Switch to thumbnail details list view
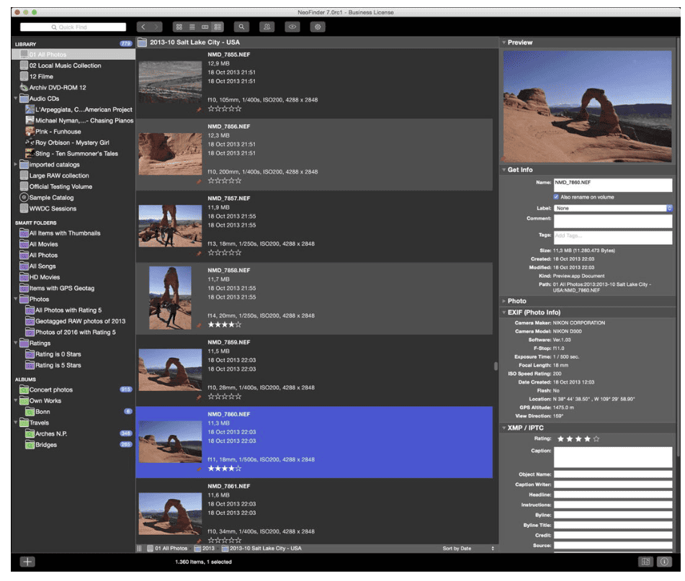Screen dimensions: 685x581 [217, 27]
